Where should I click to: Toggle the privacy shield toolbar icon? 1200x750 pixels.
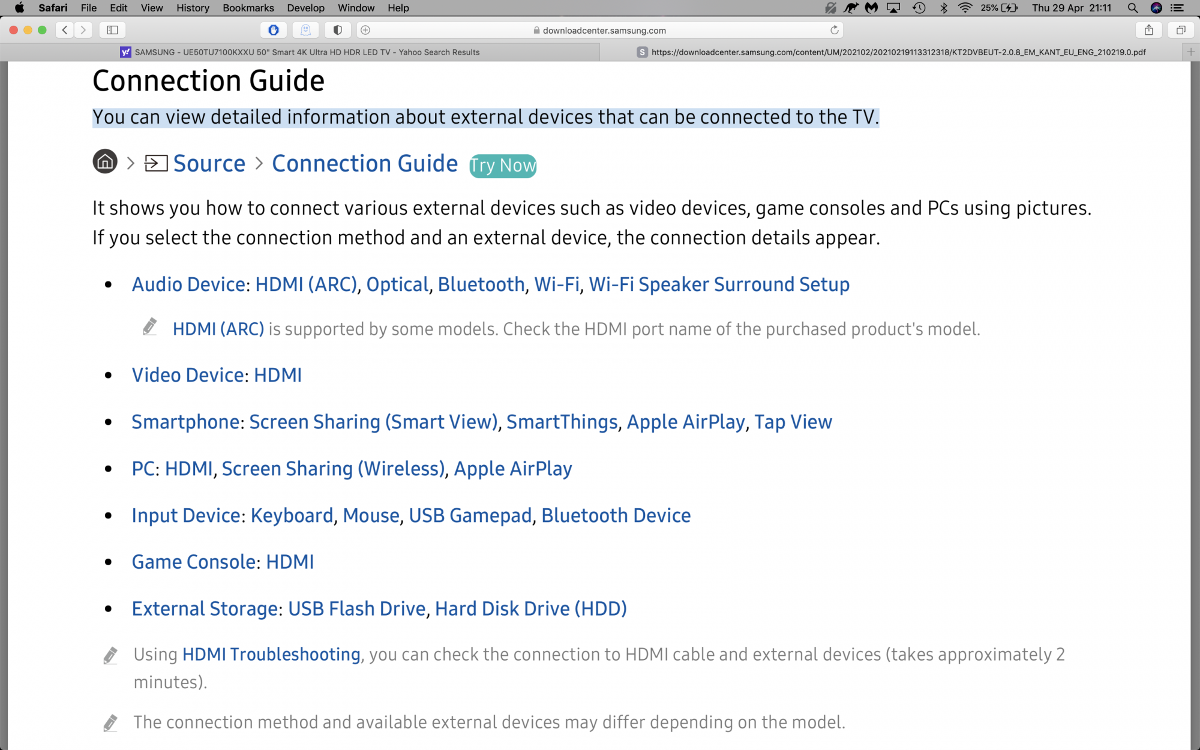(x=337, y=30)
